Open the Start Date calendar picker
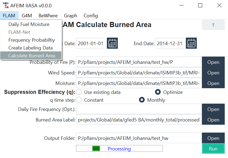 point(112,43)
